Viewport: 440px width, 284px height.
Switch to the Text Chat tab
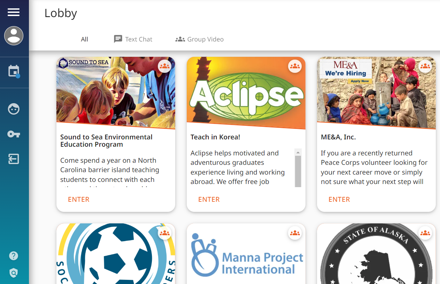pos(133,39)
